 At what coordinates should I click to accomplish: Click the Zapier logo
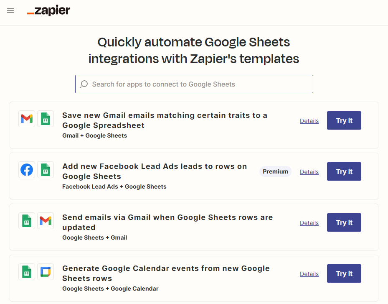[48, 10]
